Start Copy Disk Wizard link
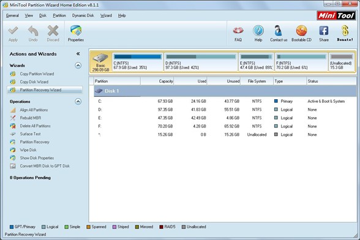The height and width of the screenshot is (240, 360). click(34, 82)
